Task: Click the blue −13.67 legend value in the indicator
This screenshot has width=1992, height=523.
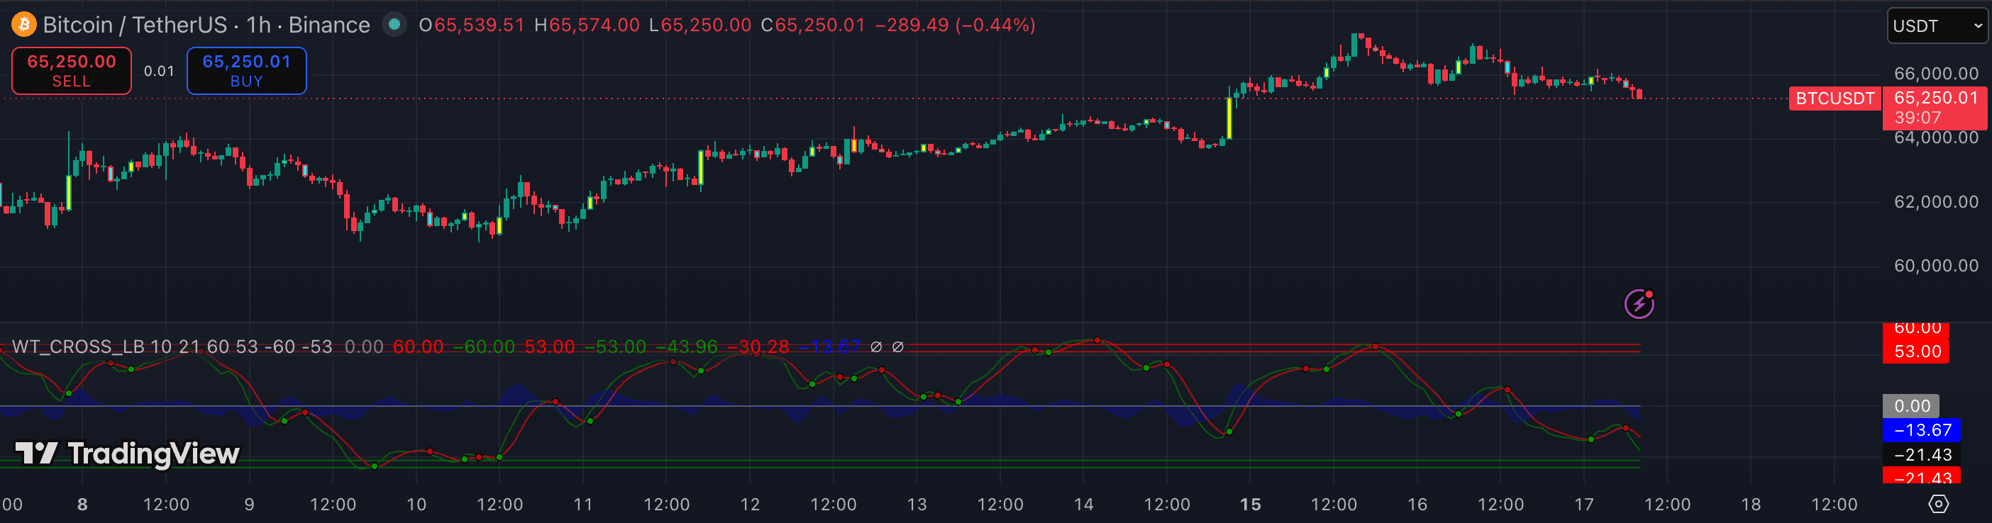Action: click(x=830, y=347)
